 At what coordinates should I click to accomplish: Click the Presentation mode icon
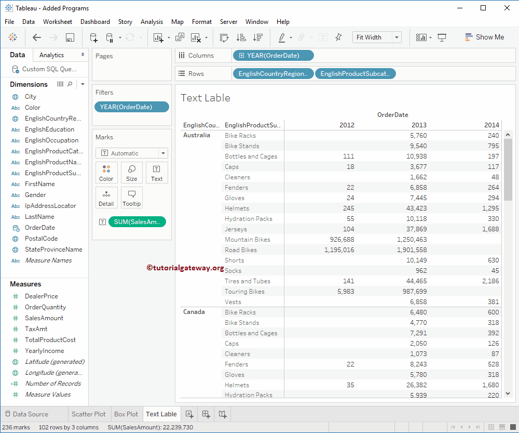tap(442, 37)
